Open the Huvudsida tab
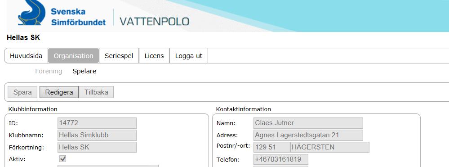The width and height of the screenshot is (449, 167). coord(26,56)
